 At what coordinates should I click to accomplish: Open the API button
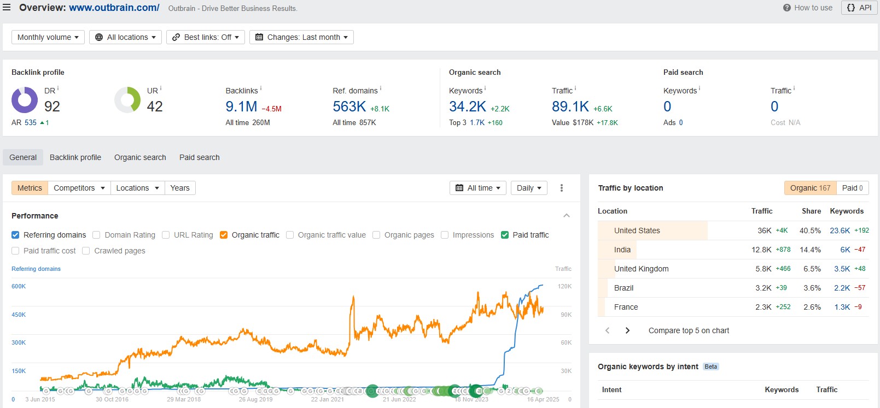[x=859, y=8]
